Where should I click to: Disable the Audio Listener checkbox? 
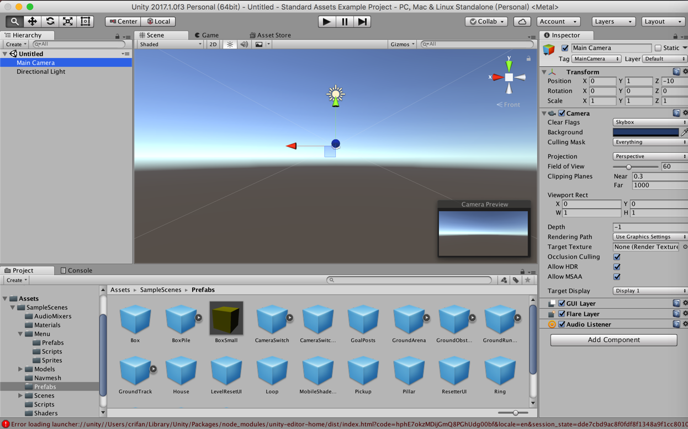pos(562,324)
